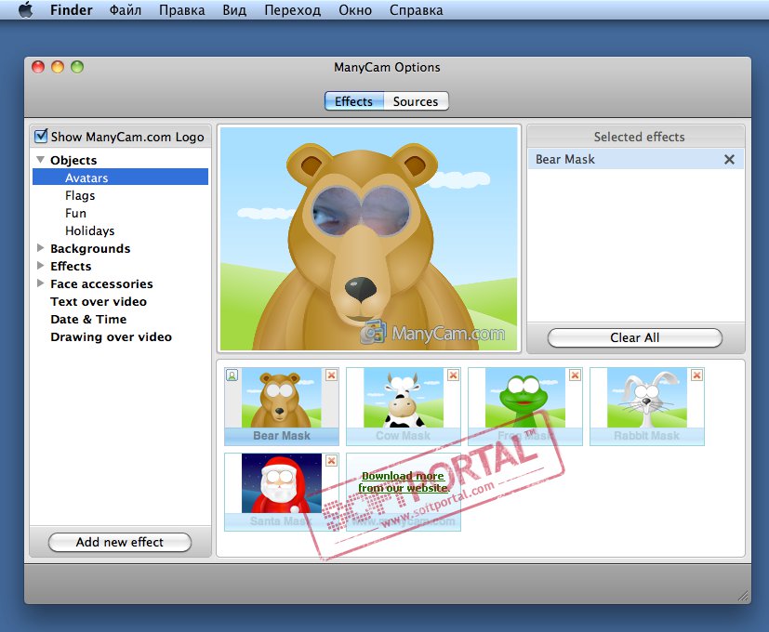769x632 pixels.
Task: Choose the Bear Mask avatar thumbnail
Action: pos(282,406)
